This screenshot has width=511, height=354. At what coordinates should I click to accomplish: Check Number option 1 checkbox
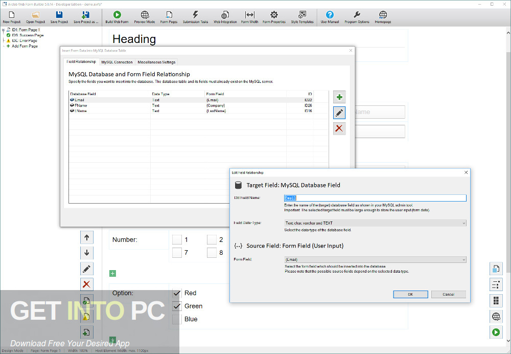coord(177,240)
